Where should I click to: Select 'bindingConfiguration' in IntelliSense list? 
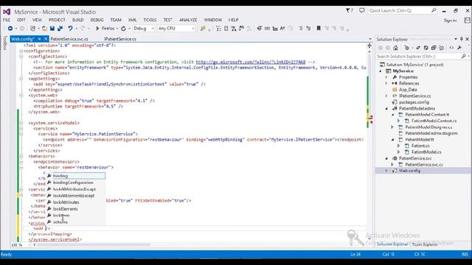pos(76,183)
